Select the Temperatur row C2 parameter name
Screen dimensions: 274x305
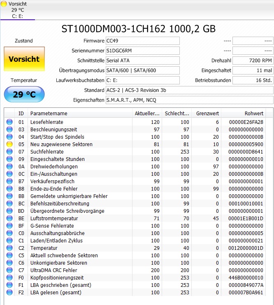pos(44,248)
